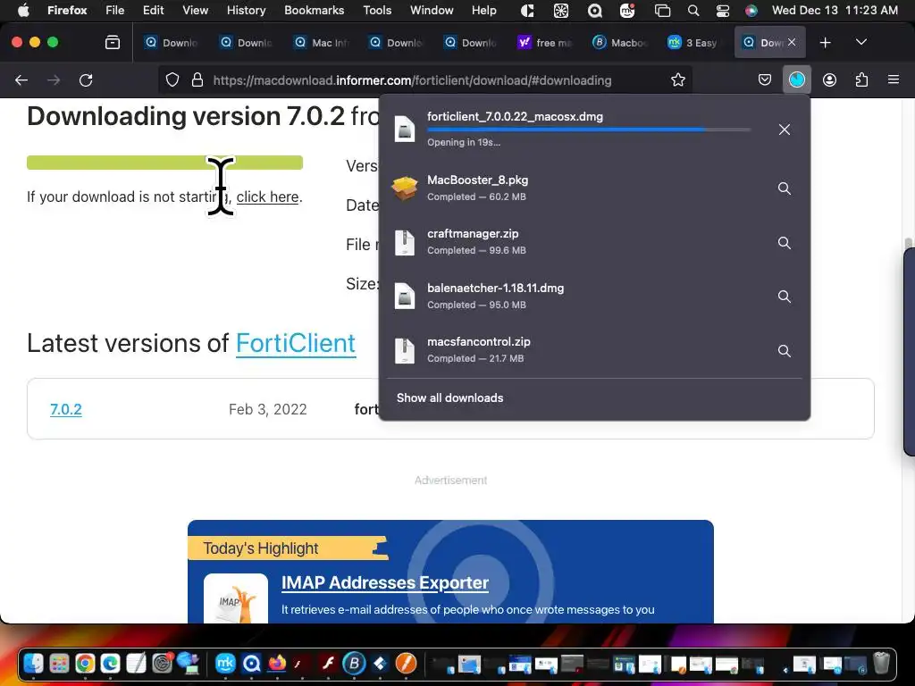The image size is (915, 686).
Task: Toggle the downloads panel toolbar button
Action: (x=796, y=79)
